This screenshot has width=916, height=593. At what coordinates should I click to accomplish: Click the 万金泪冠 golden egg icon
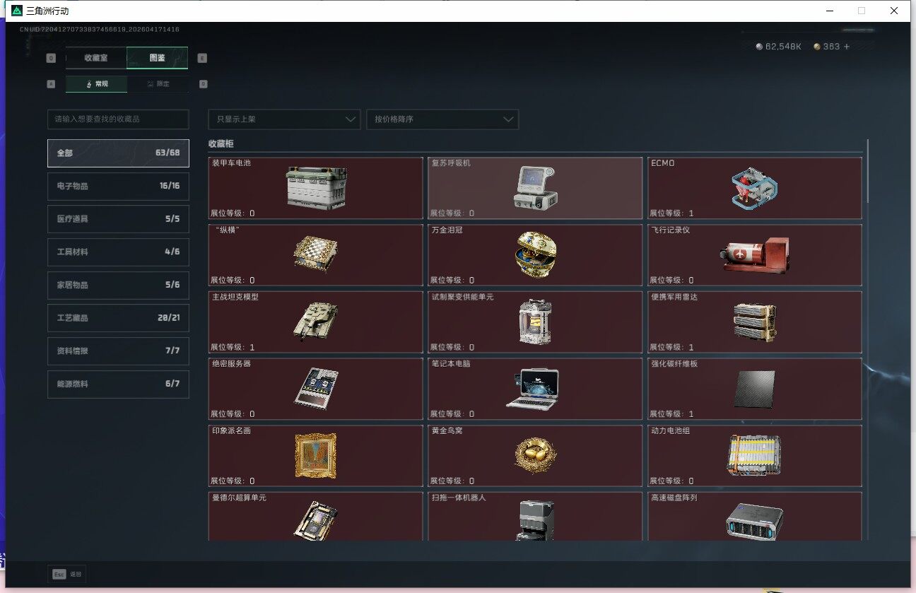coord(535,254)
